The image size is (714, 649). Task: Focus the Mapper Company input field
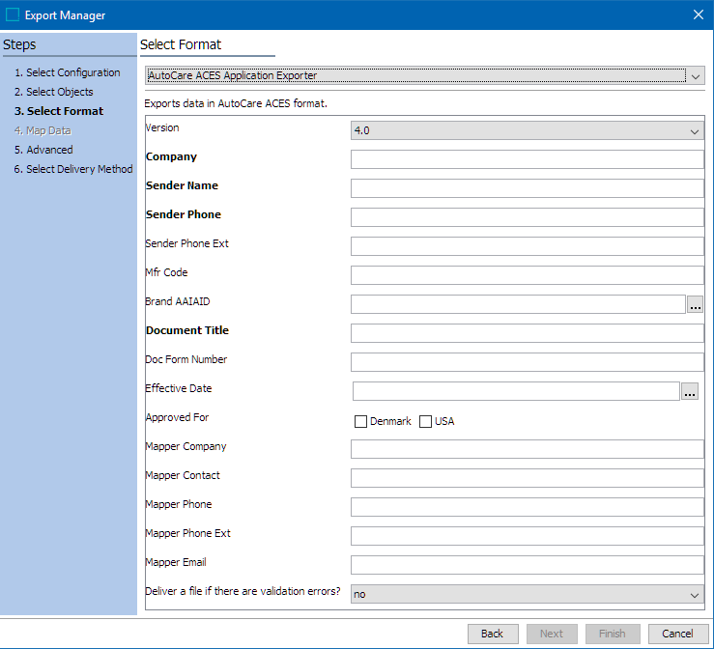pos(528,449)
